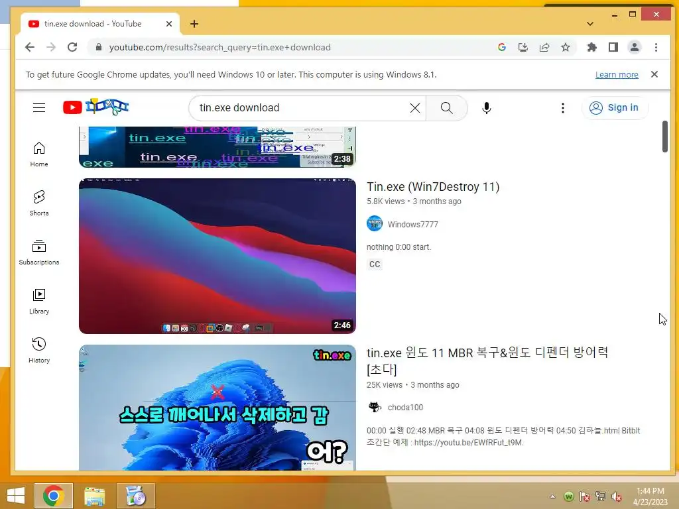Click the magnifier search button
Image resolution: width=679 pixels, height=509 pixels.
[446, 108]
